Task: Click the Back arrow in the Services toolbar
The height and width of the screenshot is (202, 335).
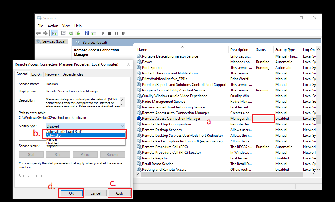Action: [x=38, y=33]
